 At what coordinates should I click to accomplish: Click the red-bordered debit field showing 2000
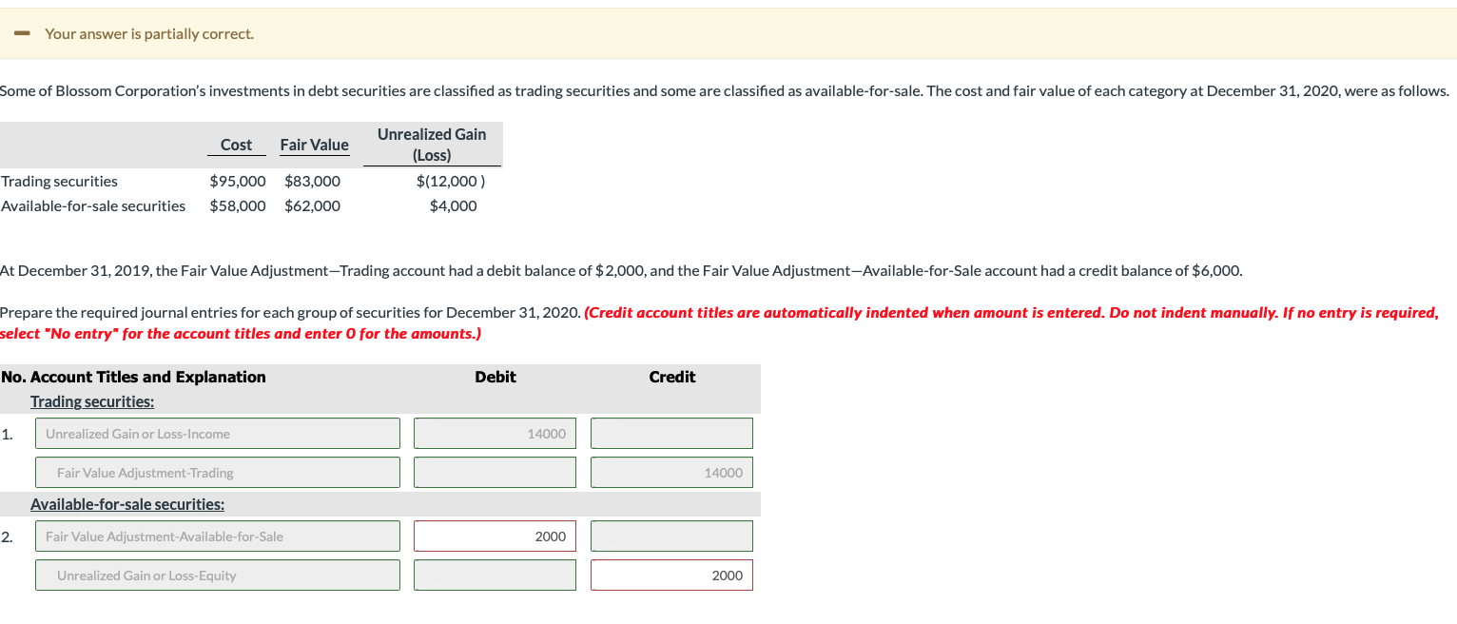pyautogui.click(x=494, y=536)
